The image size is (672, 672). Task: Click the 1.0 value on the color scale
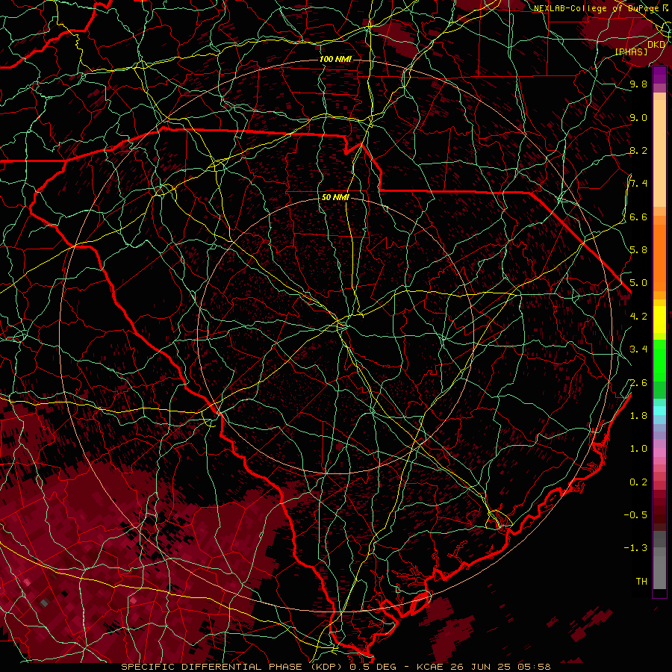pos(638,448)
